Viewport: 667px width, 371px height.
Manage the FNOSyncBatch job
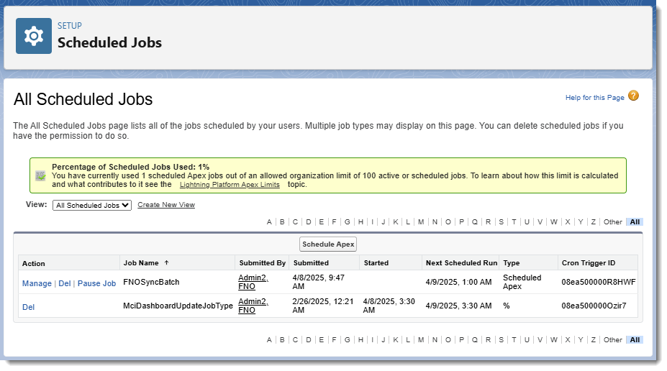pyautogui.click(x=37, y=283)
